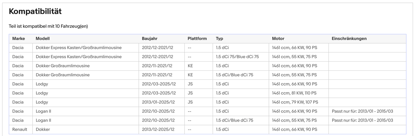Click the 'Teil ist kompatibel mit 10 Fahrzeug(en)' text
This screenshot has height=136, width=416.
tap(48, 26)
